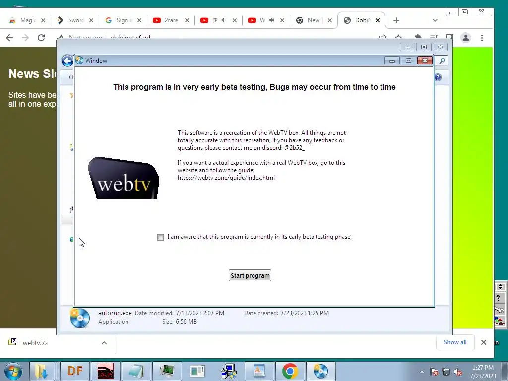
Task: Click the webtv.zone guide URL text
Action: [x=226, y=178]
